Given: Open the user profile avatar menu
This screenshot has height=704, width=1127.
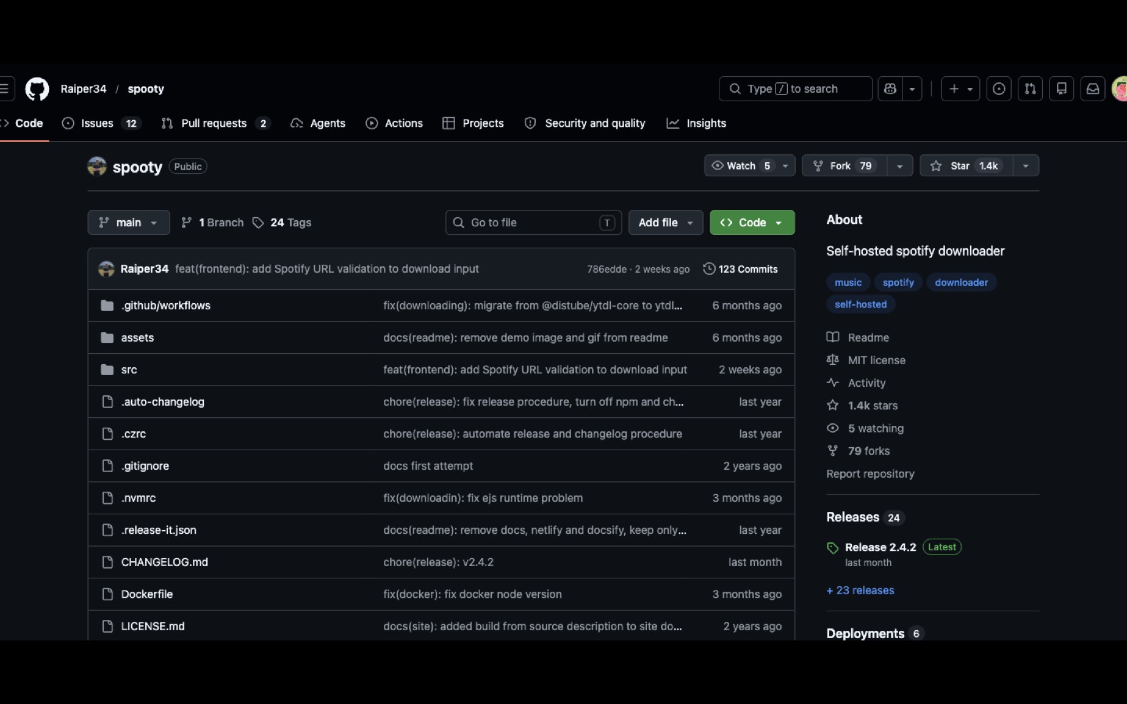Looking at the screenshot, I should click(1120, 89).
